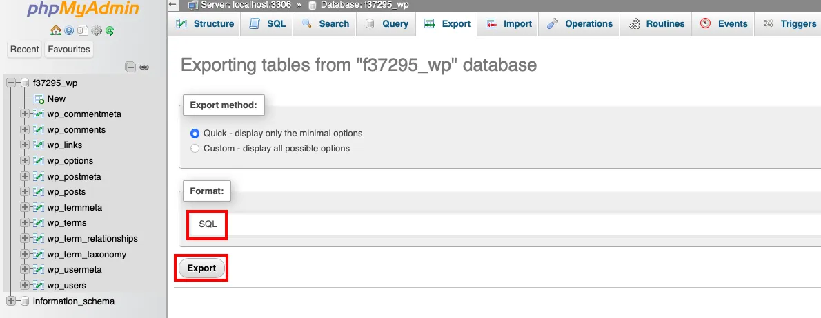The width and height of the screenshot is (821, 318).
Task: Reload navigation panel with green arrow icon
Action: coord(110,31)
